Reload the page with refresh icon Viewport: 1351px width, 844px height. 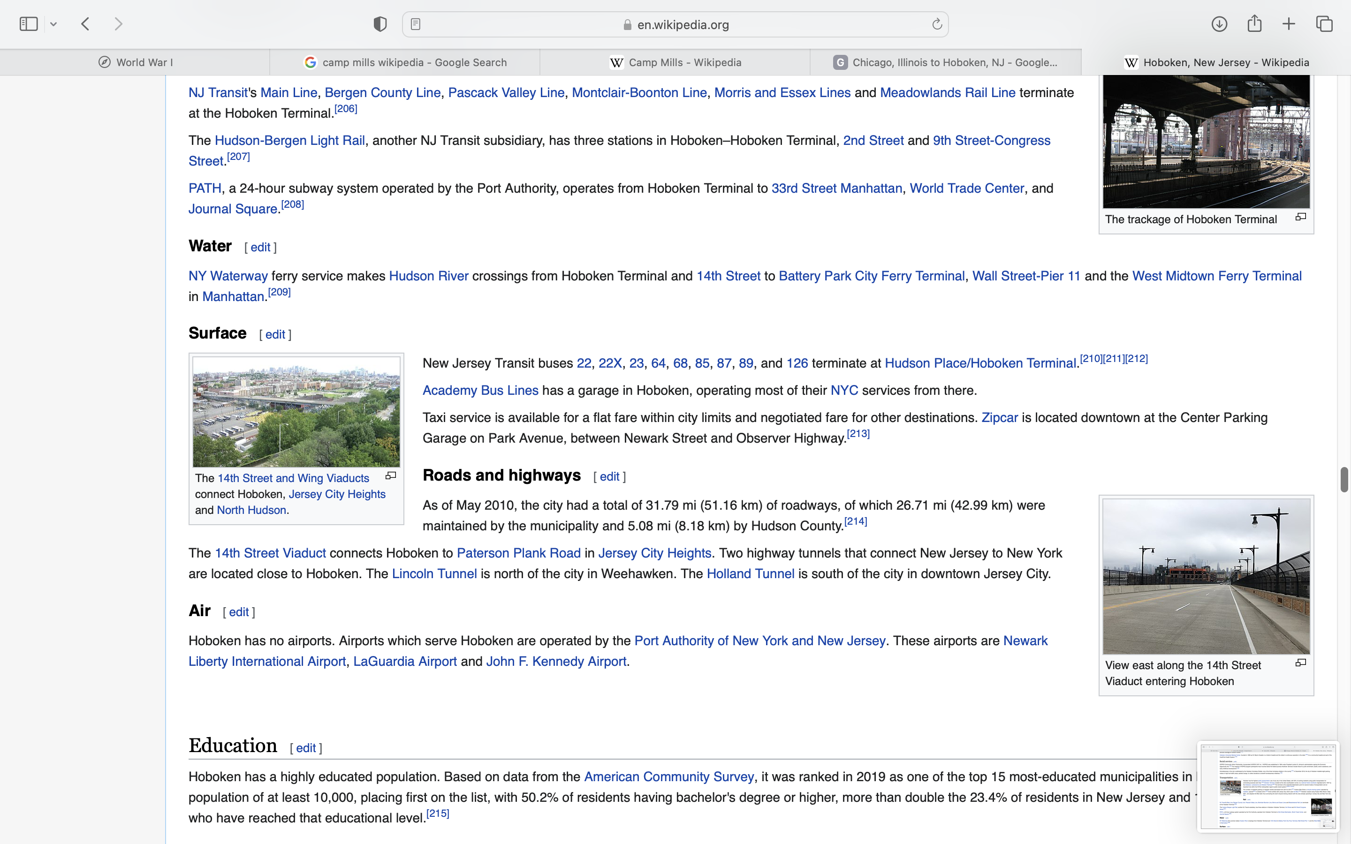point(937,24)
